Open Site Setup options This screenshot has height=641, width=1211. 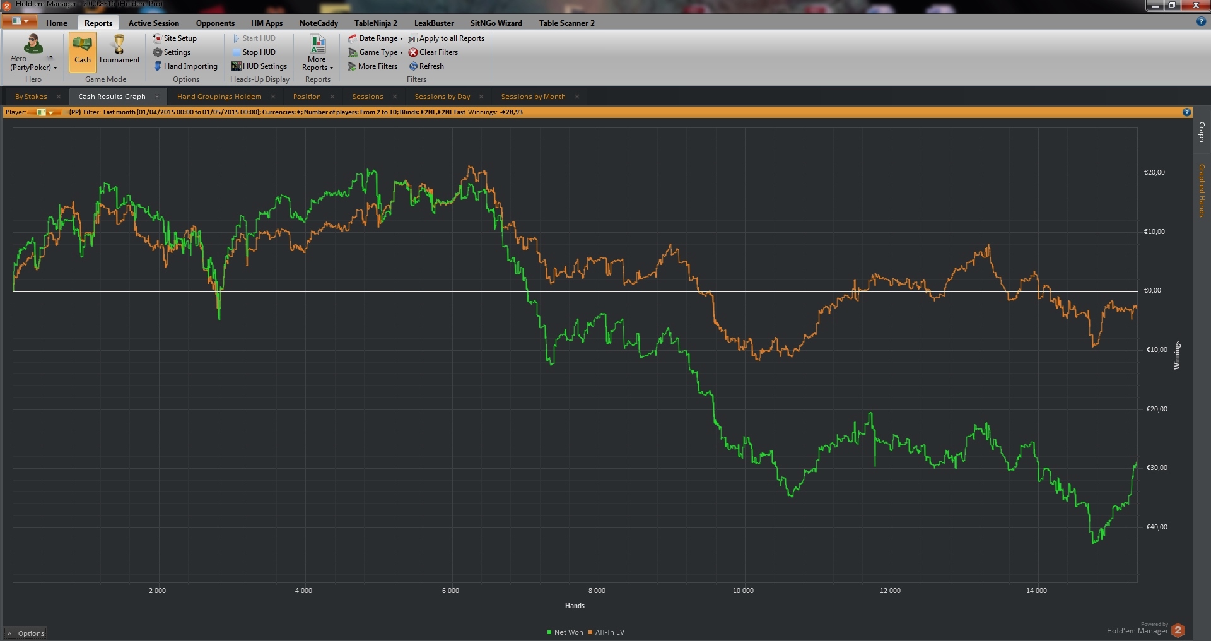coord(175,38)
